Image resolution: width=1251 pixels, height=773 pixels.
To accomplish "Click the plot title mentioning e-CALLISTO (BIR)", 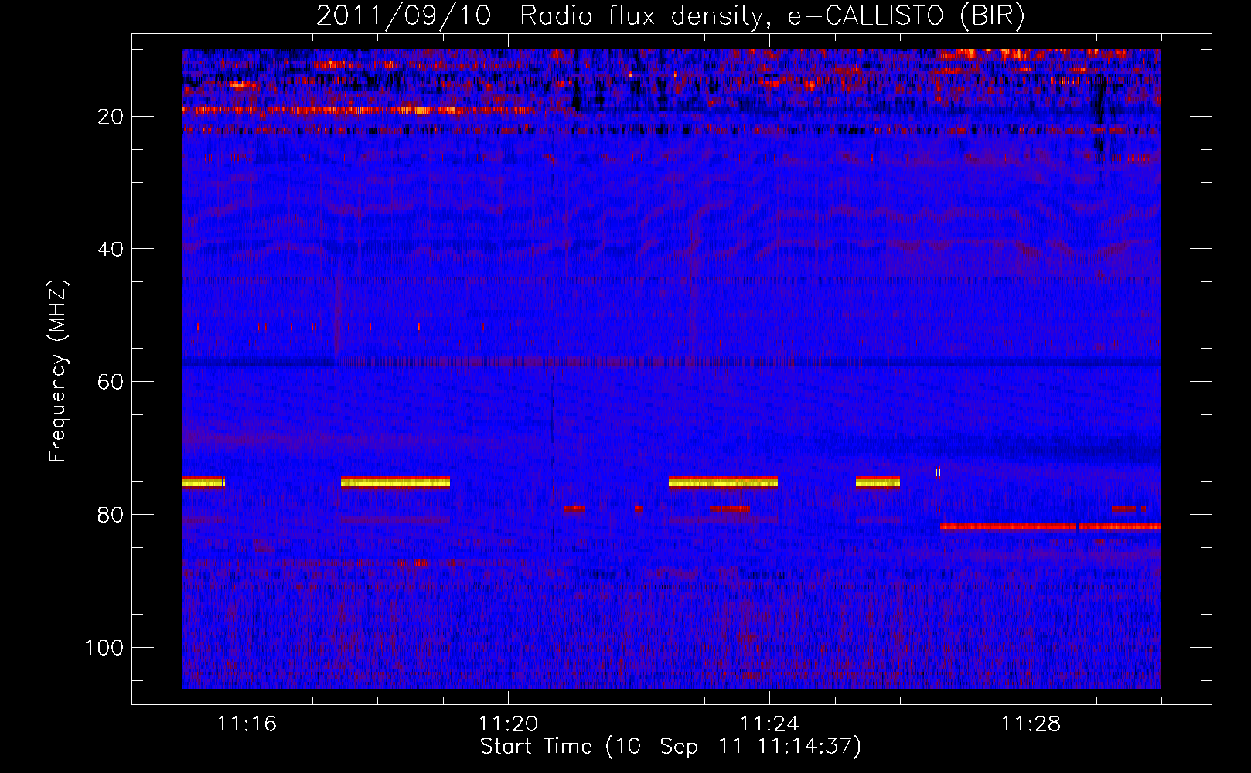I will coord(670,16).
